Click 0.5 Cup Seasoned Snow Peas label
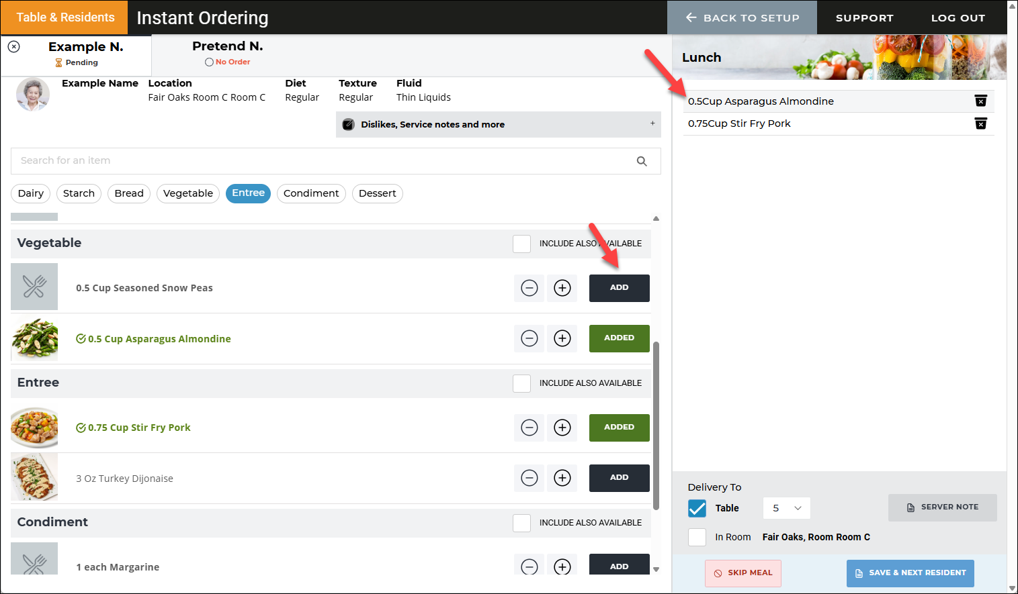 pos(144,288)
